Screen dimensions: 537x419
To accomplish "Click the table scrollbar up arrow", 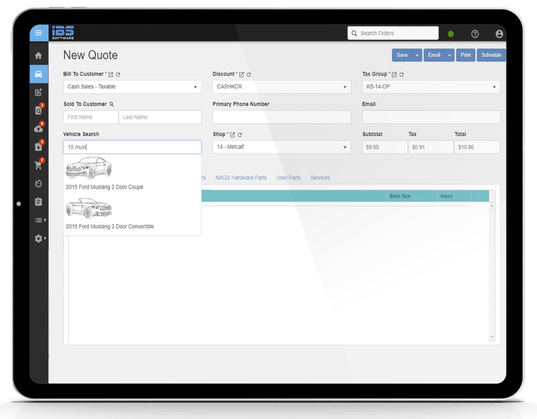I will [x=492, y=206].
